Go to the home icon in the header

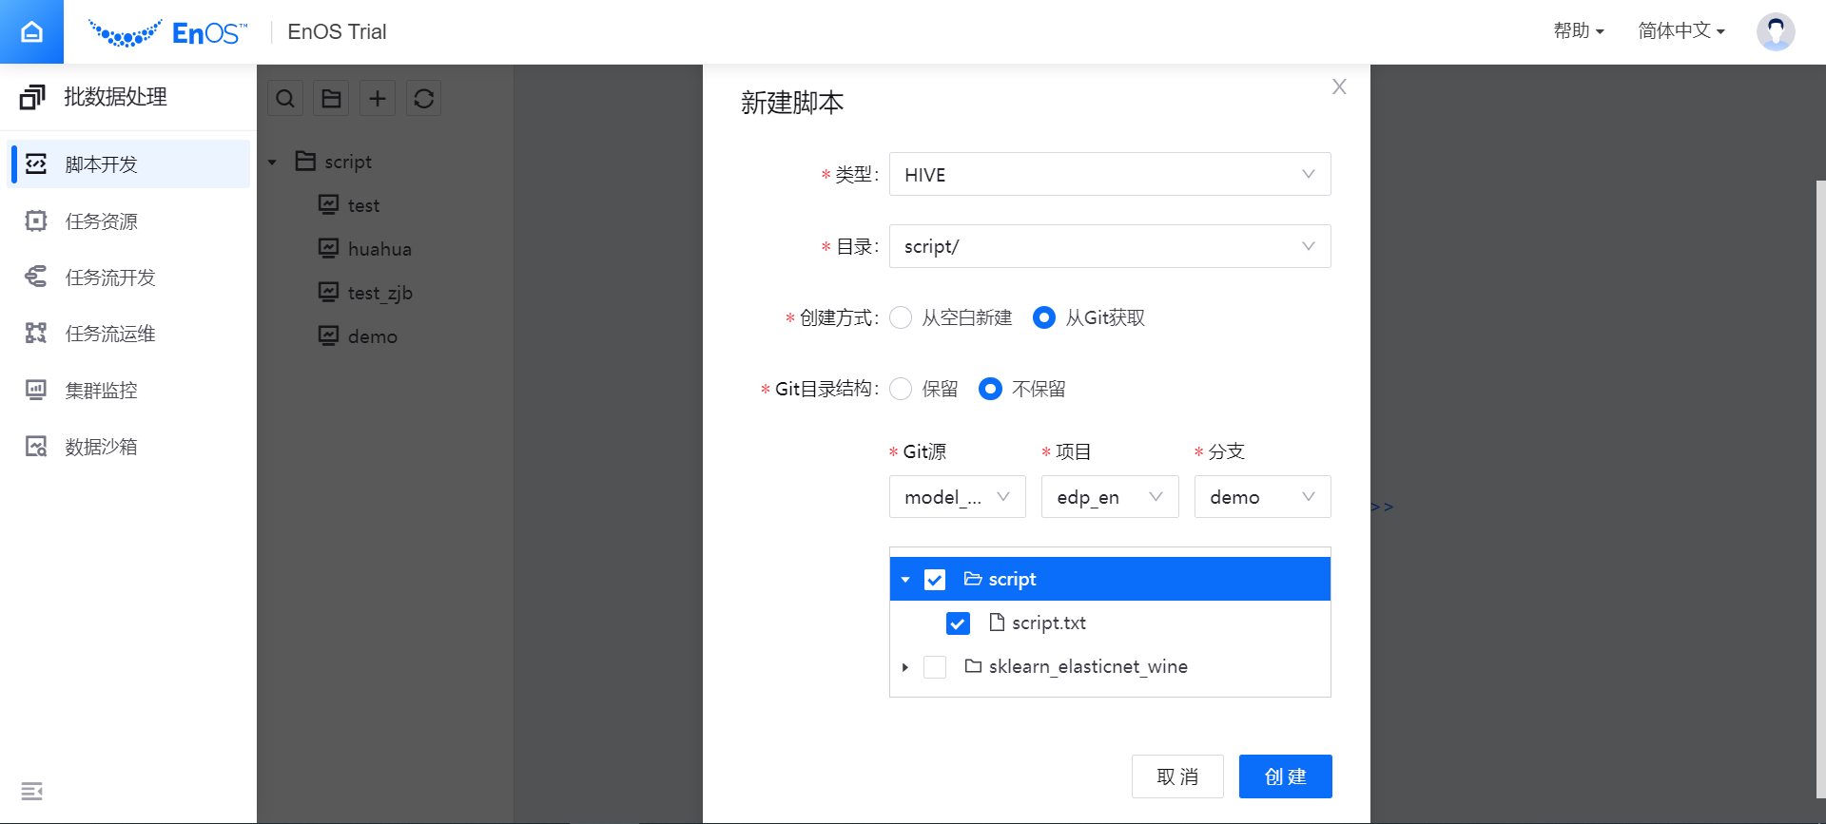[x=31, y=31]
